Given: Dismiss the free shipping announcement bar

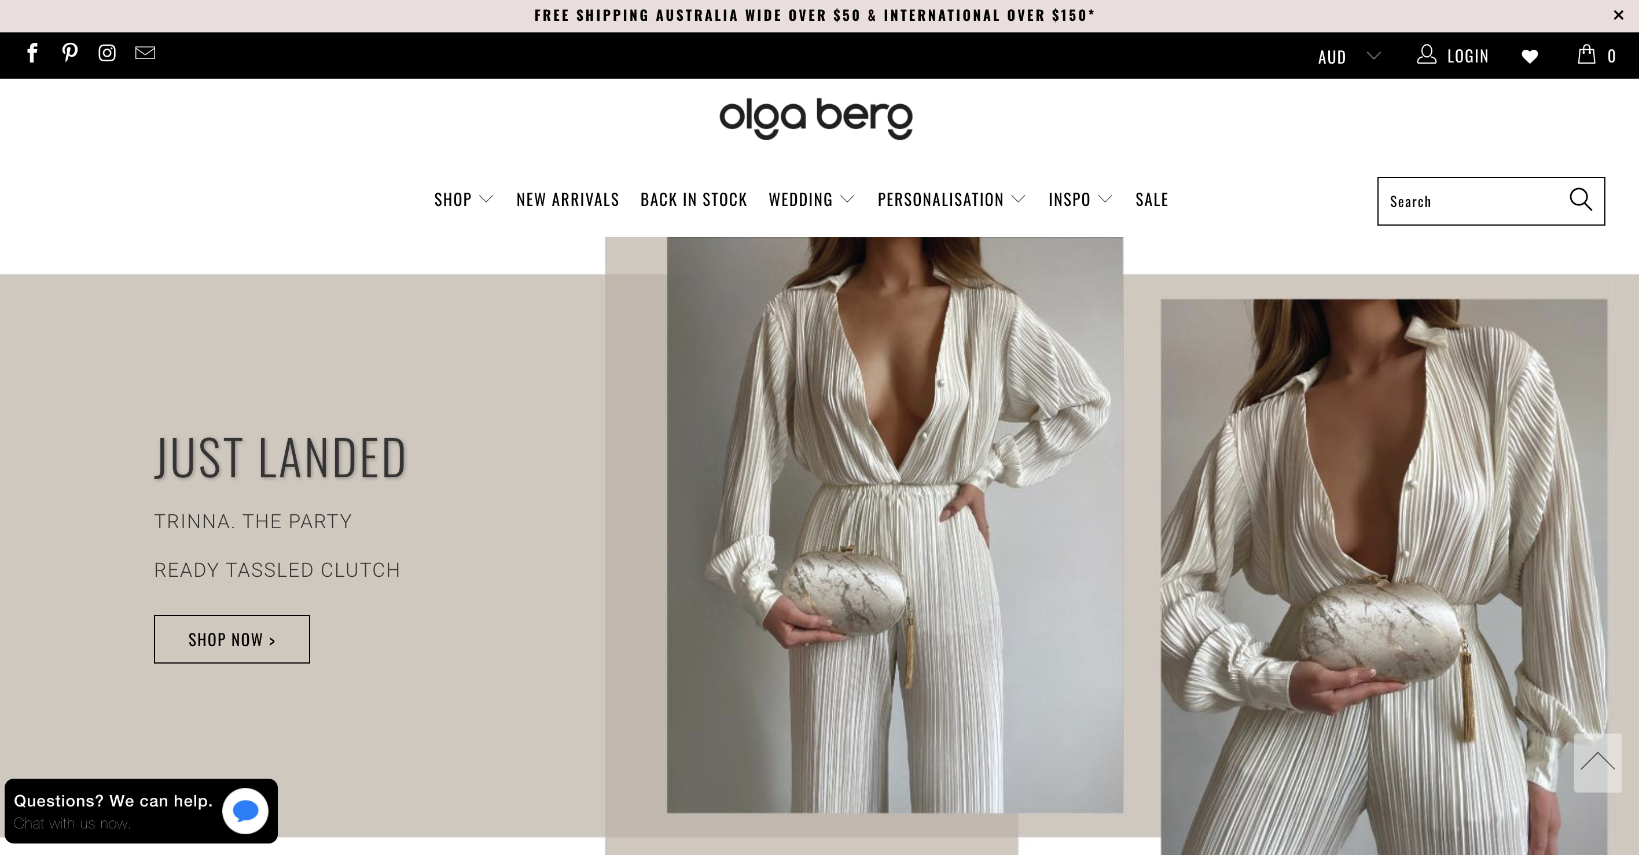Looking at the screenshot, I should (x=1619, y=15).
